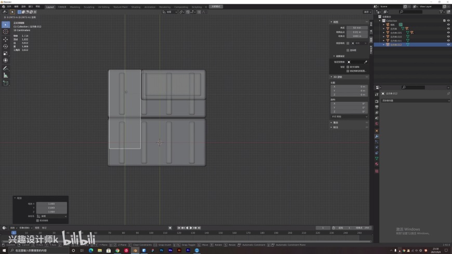Open the Texture properties checkered tab
The image size is (452, 254).
[377, 171]
